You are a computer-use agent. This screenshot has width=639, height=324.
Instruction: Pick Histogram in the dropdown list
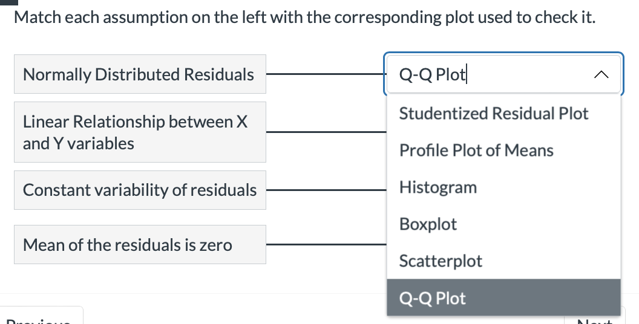point(438,187)
